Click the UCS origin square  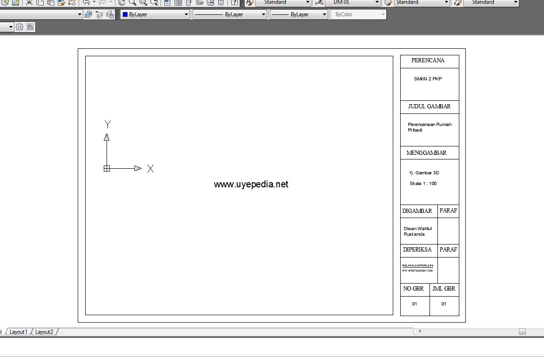pyautogui.click(x=107, y=168)
